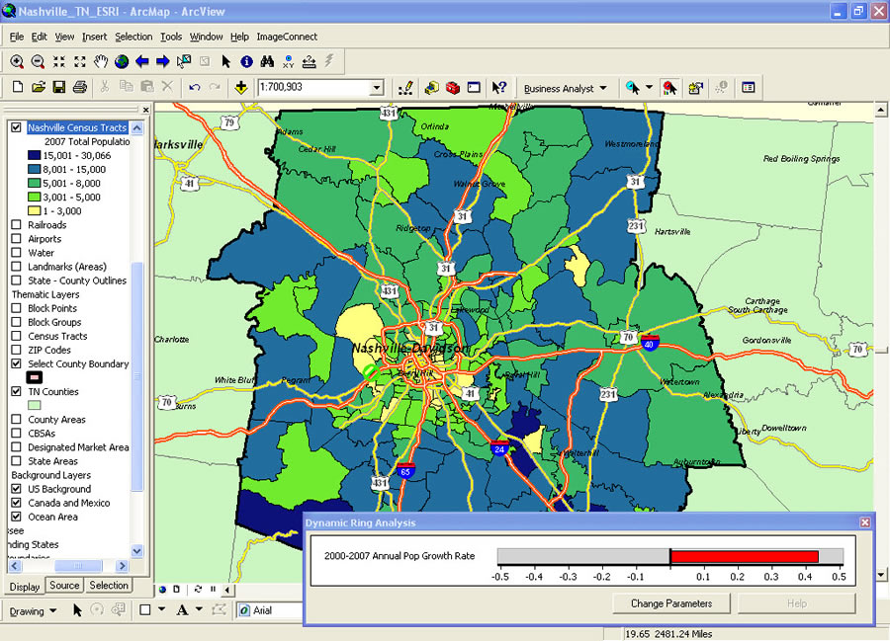Uncheck Nashville Census Tracts layer
The image size is (890, 641).
[17, 127]
